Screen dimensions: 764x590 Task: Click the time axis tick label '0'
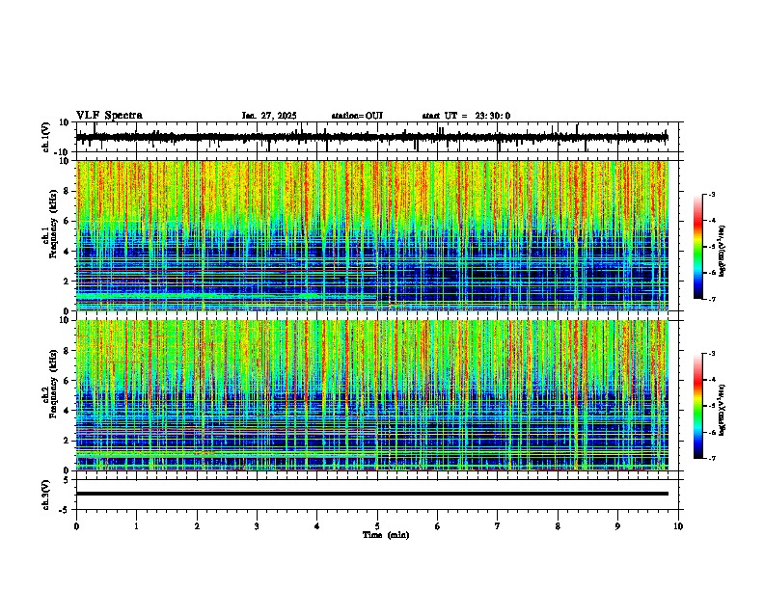[76, 526]
